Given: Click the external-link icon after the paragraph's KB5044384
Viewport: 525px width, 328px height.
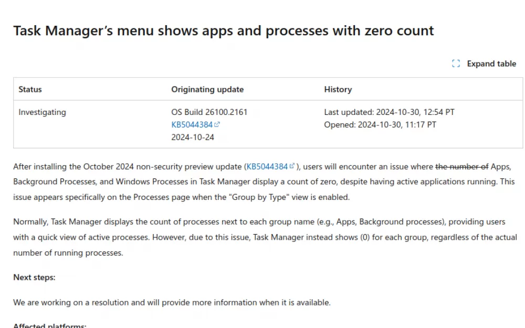Looking at the screenshot, I should coord(292,166).
